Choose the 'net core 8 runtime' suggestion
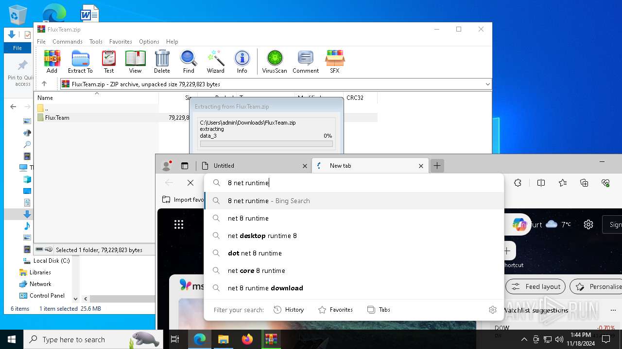This screenshot has height=349, width=622. click(354, 270)
